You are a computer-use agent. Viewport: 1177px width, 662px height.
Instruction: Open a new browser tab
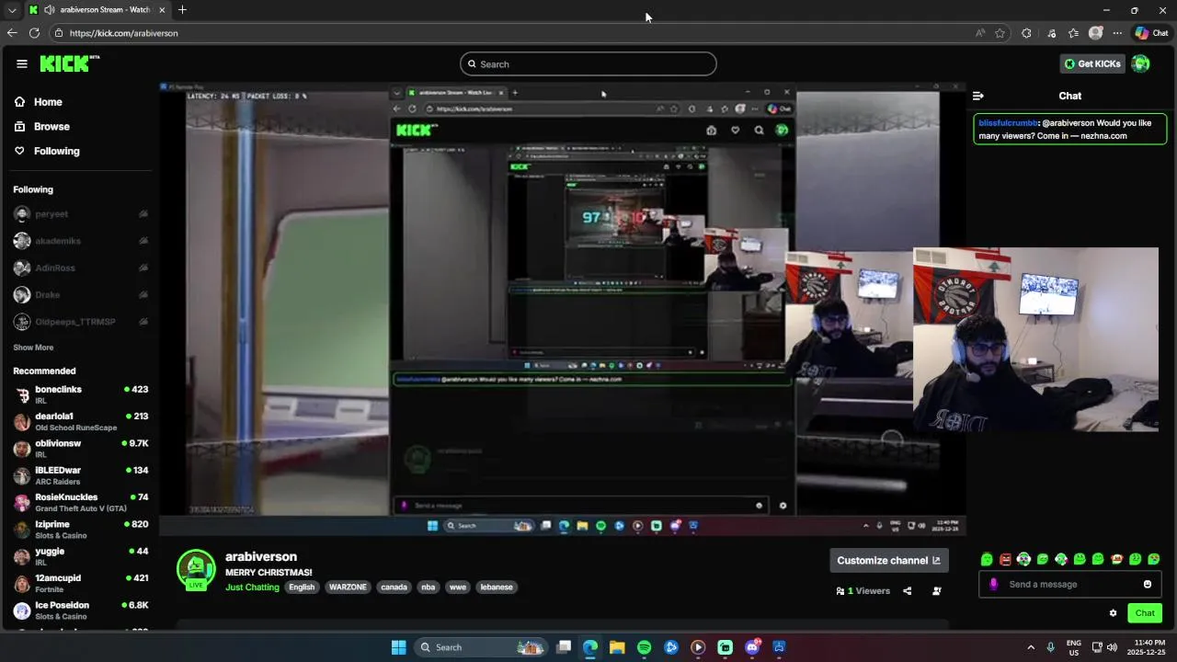(x=182, y=10)
